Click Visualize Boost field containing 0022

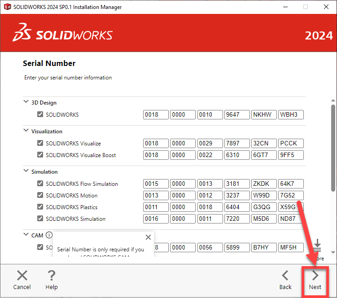(210, 155)
